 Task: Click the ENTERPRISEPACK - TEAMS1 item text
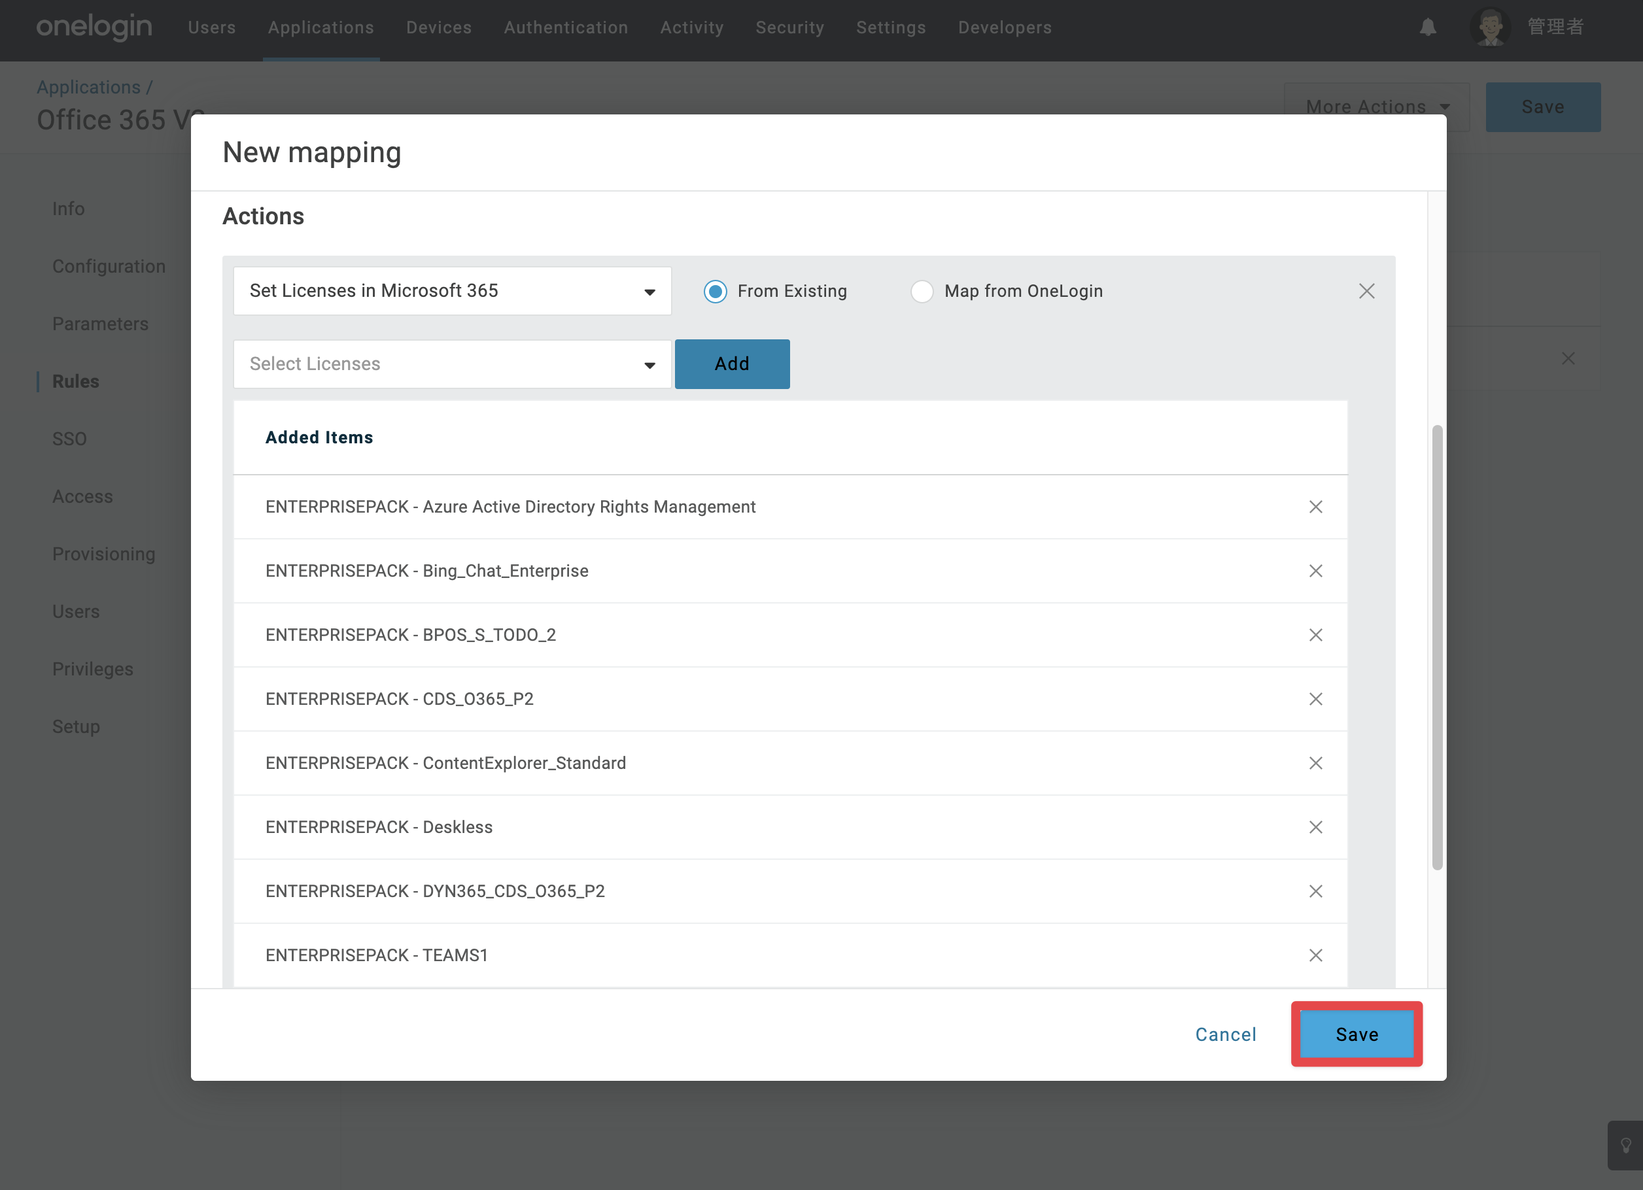377,955
